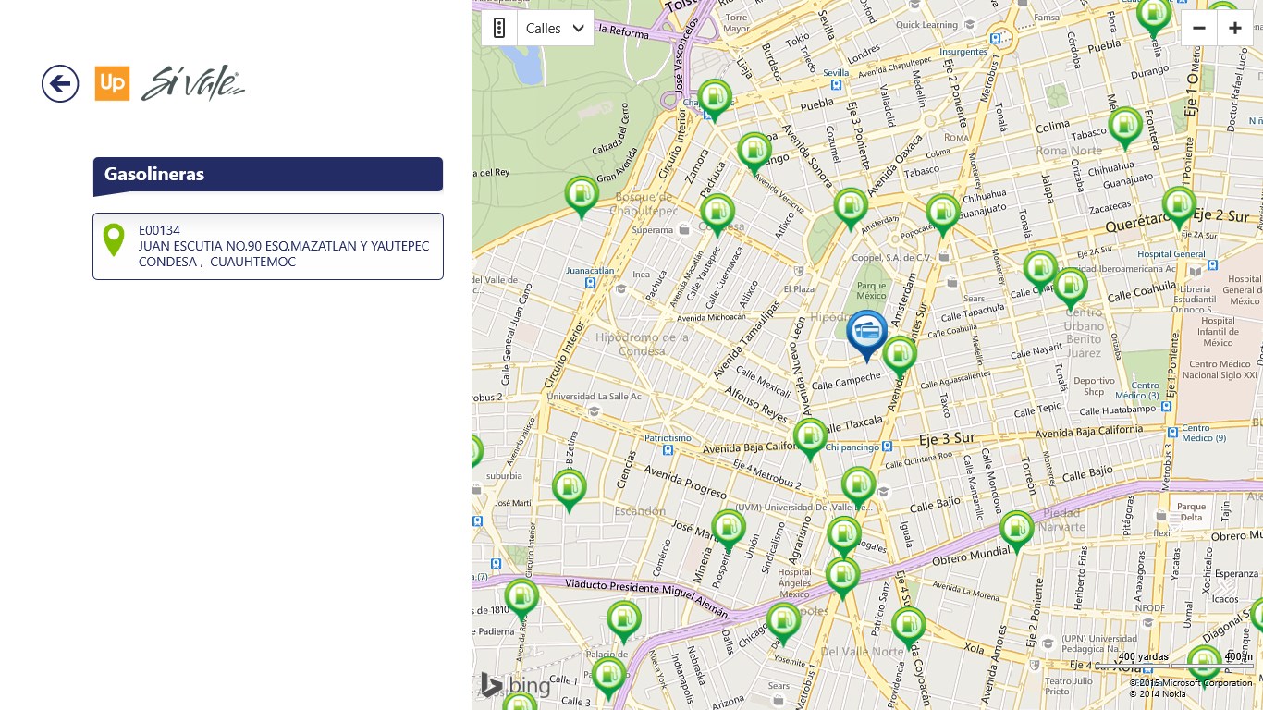
Task: Click the green location pin in station entry
Action: [x=114, y=239]
